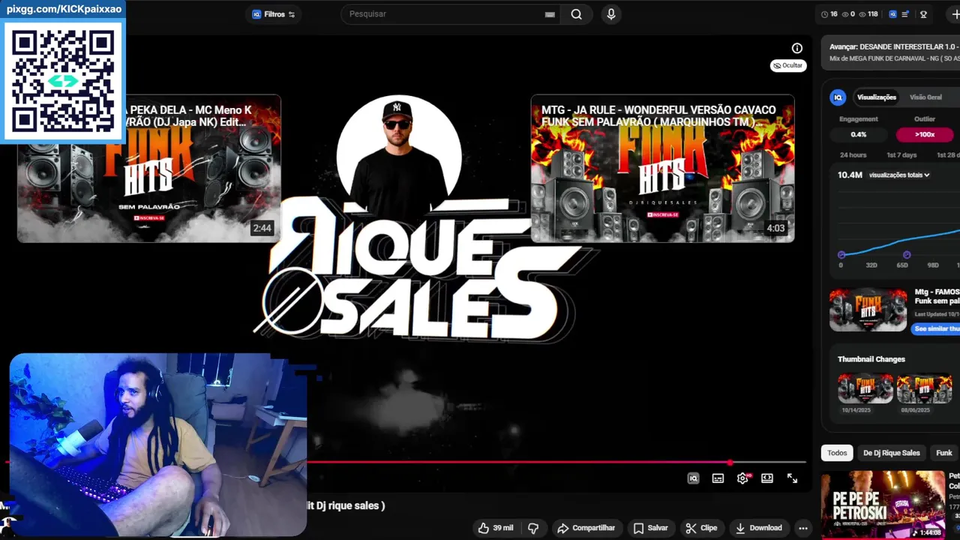Click the 10.4M views count

850,175
